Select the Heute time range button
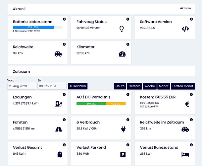The height and width of the screenshot is (166, 202). [120, 86]
